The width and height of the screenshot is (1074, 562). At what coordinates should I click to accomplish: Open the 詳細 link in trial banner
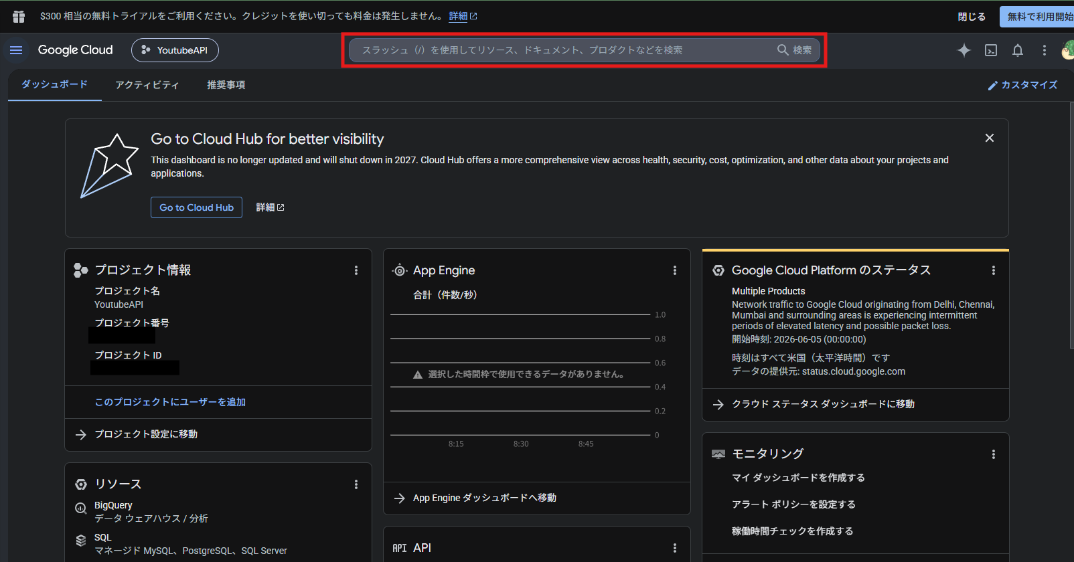463,16
